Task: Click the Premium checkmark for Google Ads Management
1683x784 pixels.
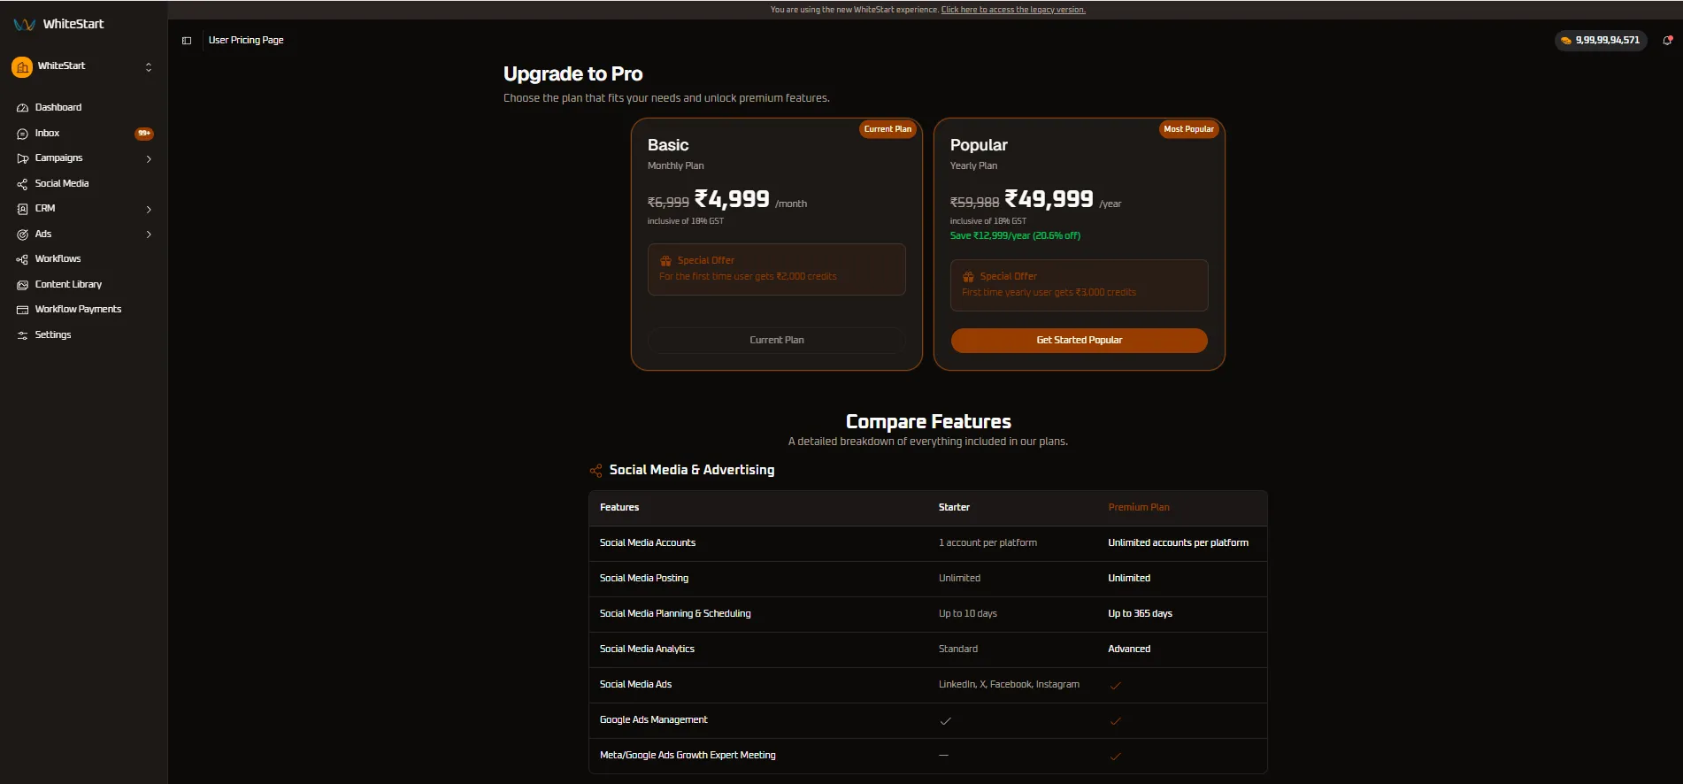Action: pos(1115,721)
